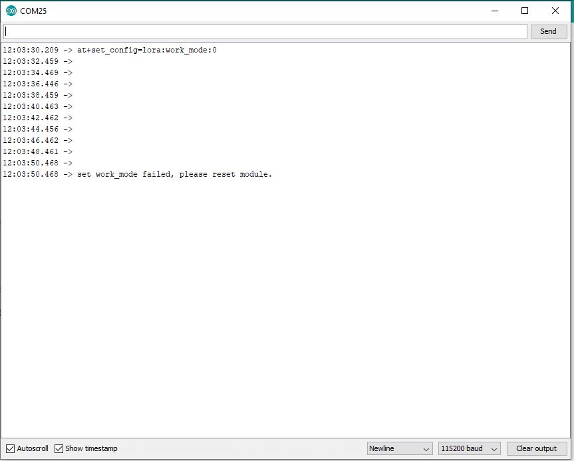Click the COM25 title bar text

(x=33, y=11)
